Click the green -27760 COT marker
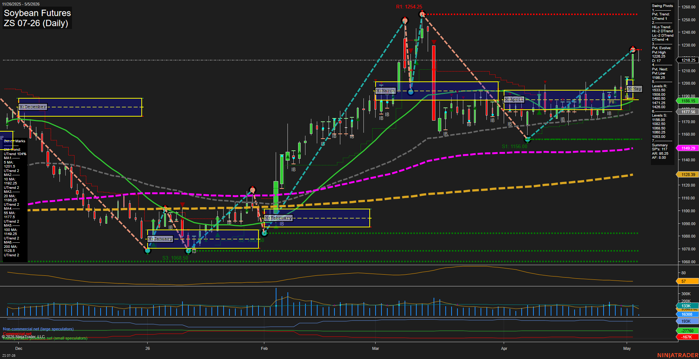Image resolution: width=699 pixels, height=359 pixels. pyautogui.click(x=687, y=331)
